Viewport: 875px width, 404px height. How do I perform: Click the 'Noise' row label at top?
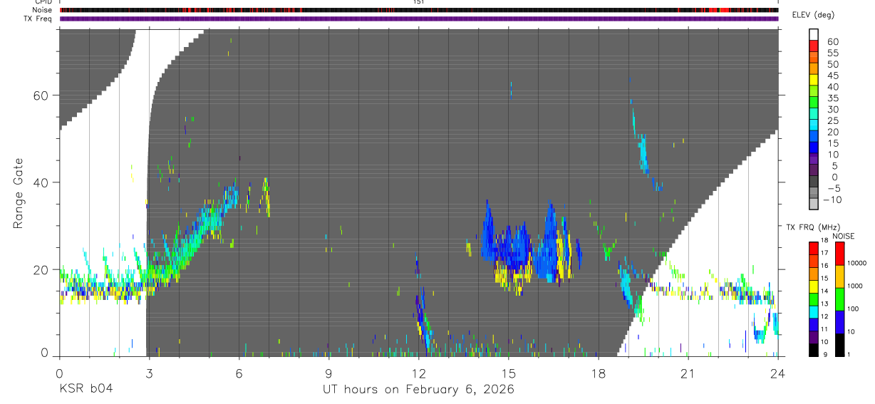pyautogui.click(x=43, y=10)
